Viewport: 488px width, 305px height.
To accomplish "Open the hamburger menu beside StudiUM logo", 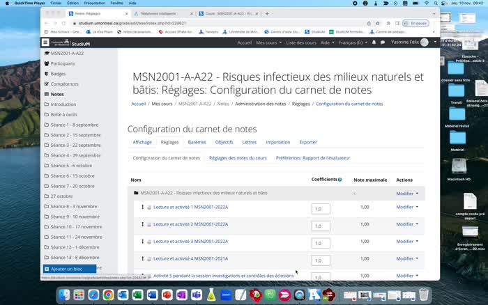I will point(46,42).
